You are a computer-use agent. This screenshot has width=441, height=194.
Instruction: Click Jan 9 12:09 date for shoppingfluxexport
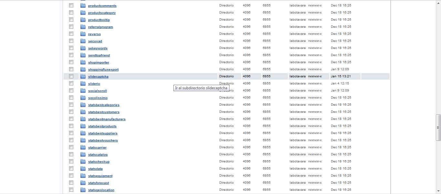pos(340,69)
